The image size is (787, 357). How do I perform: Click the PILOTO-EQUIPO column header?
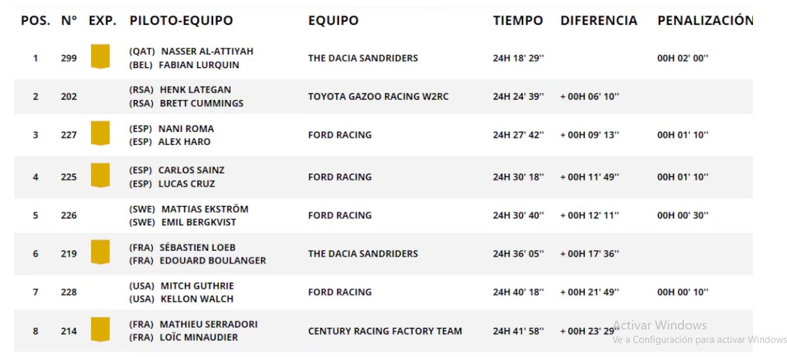point(181,21)
